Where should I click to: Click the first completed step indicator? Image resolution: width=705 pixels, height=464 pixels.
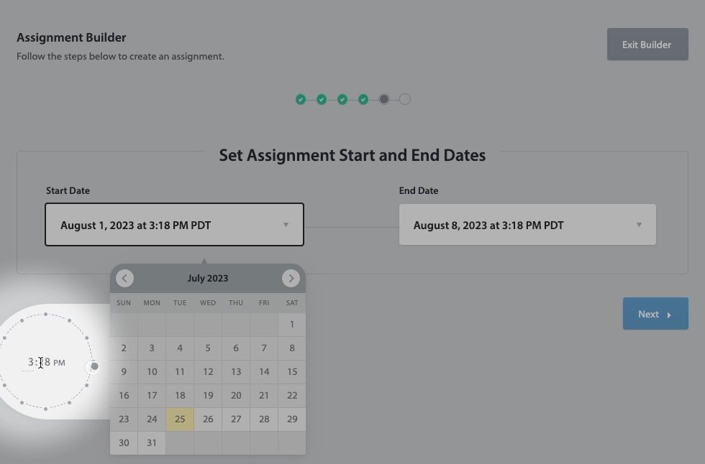[301, 99]
